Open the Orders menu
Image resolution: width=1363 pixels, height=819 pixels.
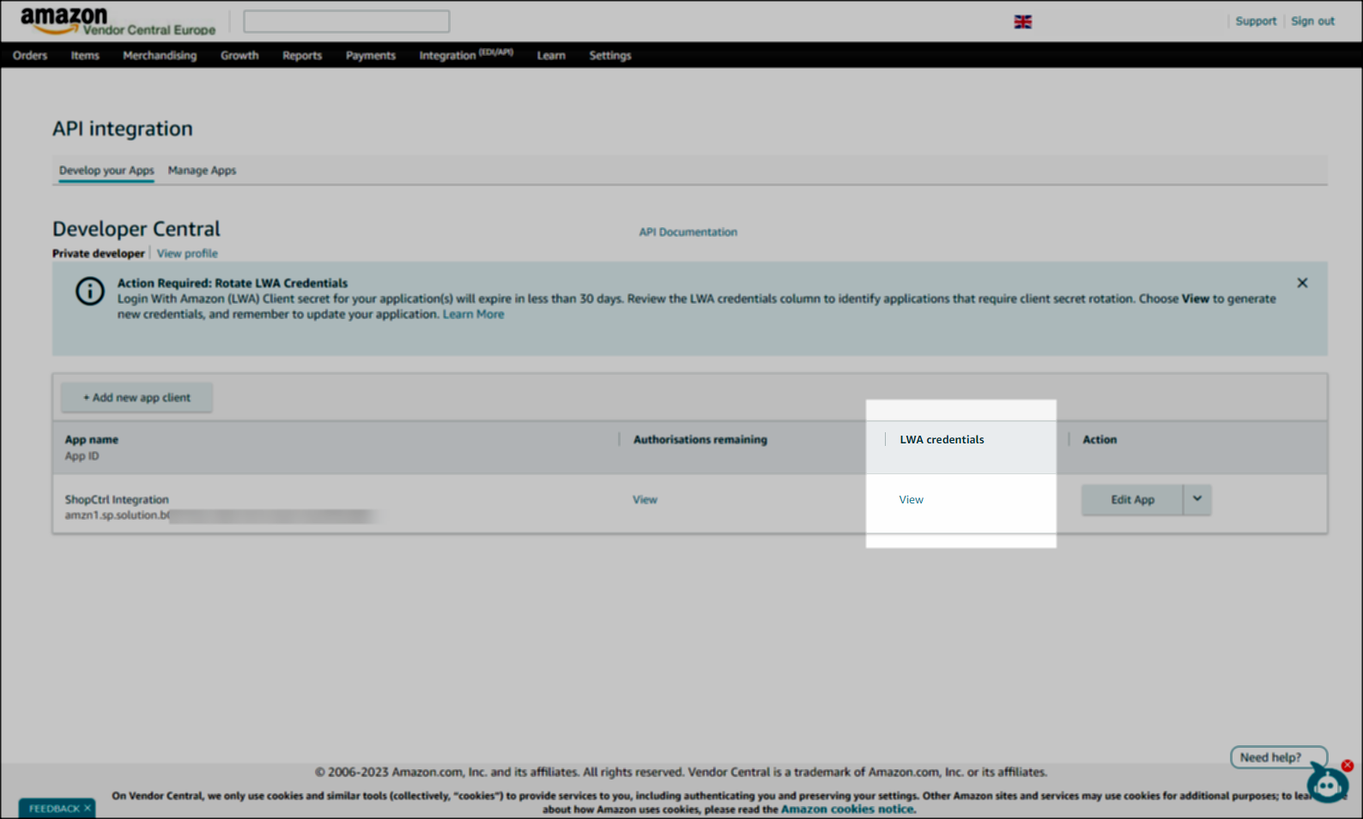pos(30,55)
